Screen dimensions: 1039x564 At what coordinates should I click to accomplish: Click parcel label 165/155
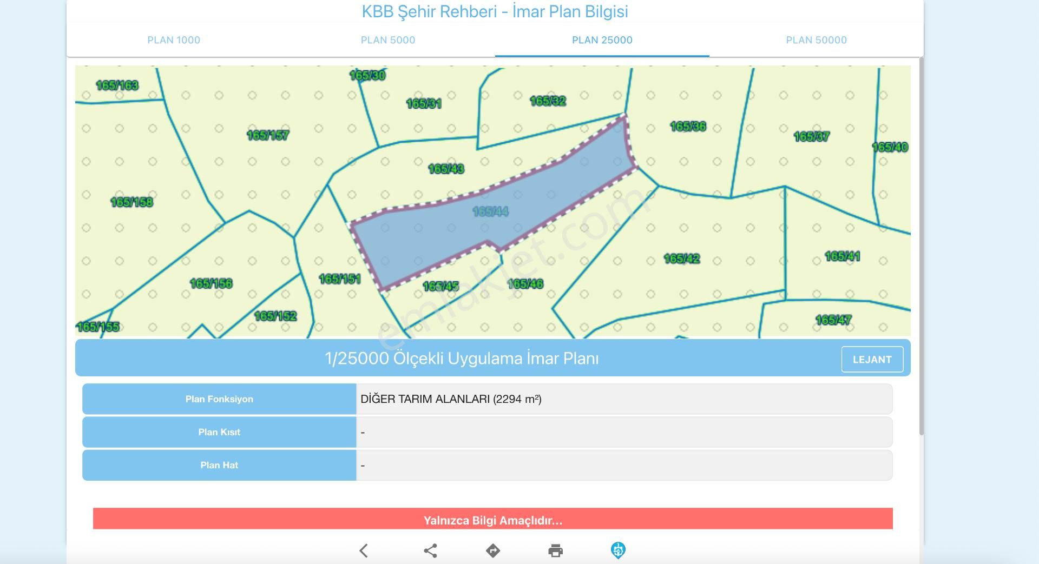98,327
